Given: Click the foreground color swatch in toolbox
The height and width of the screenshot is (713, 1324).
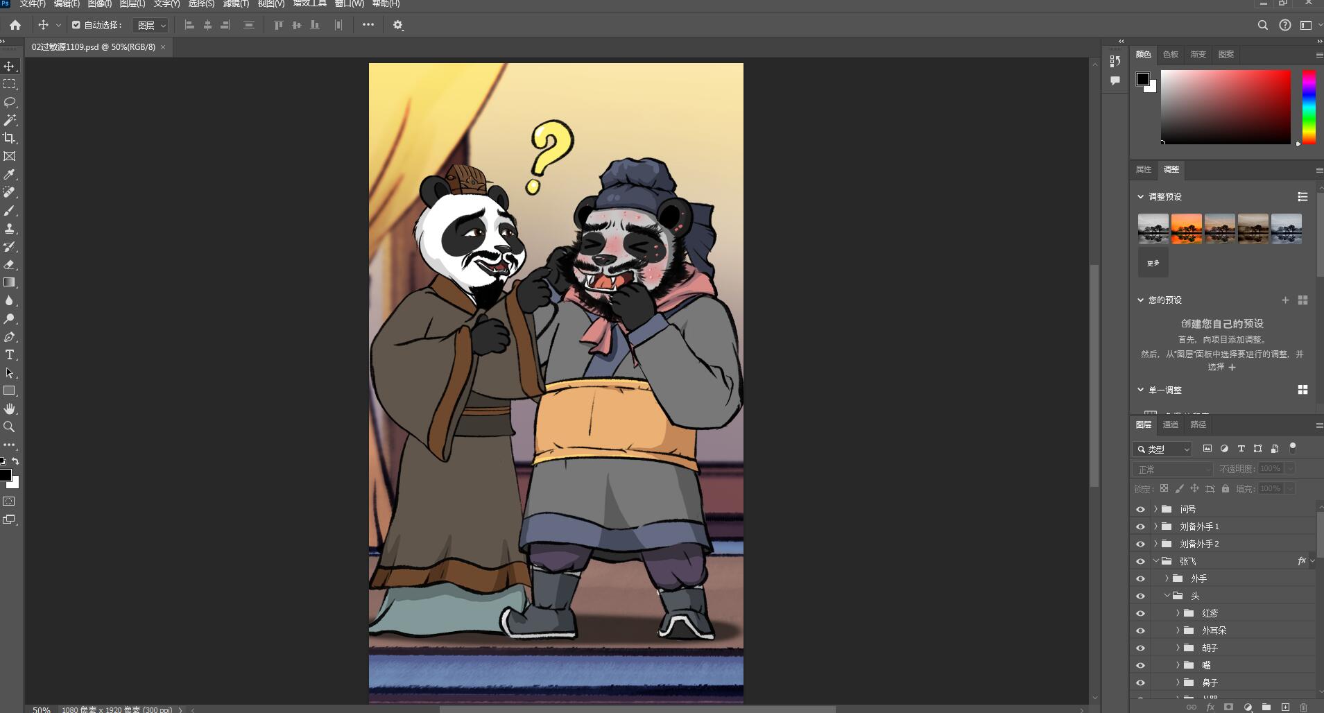Looking at the screenshot, I should [6, 475].
